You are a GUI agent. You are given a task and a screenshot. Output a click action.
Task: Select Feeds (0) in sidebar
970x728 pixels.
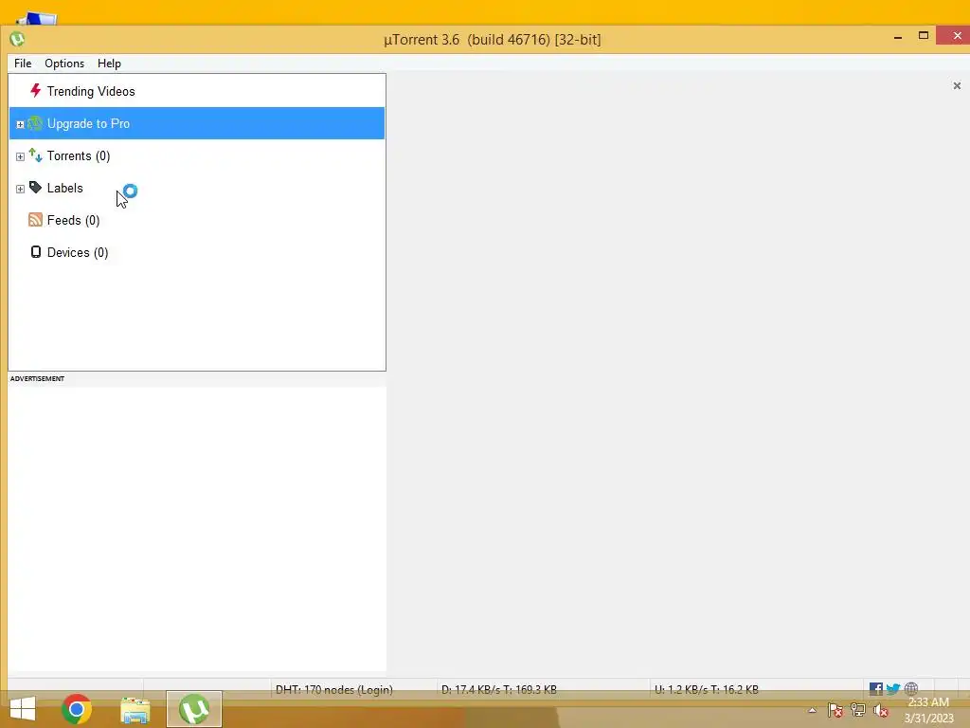[x=73, y=220]
